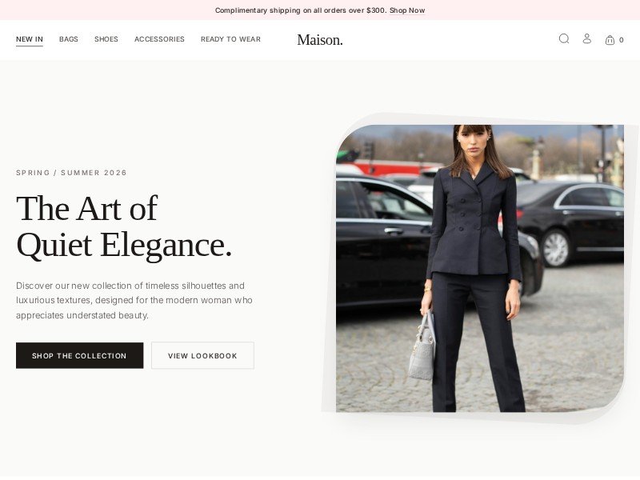Open the search magnifier icon
The image size is (640, 480).
point(564,38)
